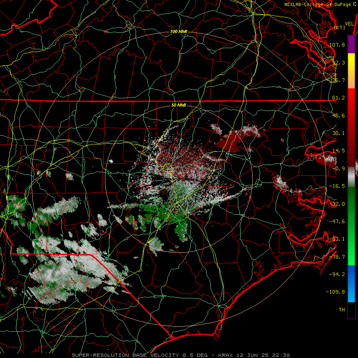Viewport: 358px width, 358px height.
Task: Select the -0.9 velocity scale value
Action: tap(339, 169)
